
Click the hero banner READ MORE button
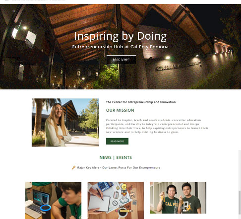[x=121, y=60]
